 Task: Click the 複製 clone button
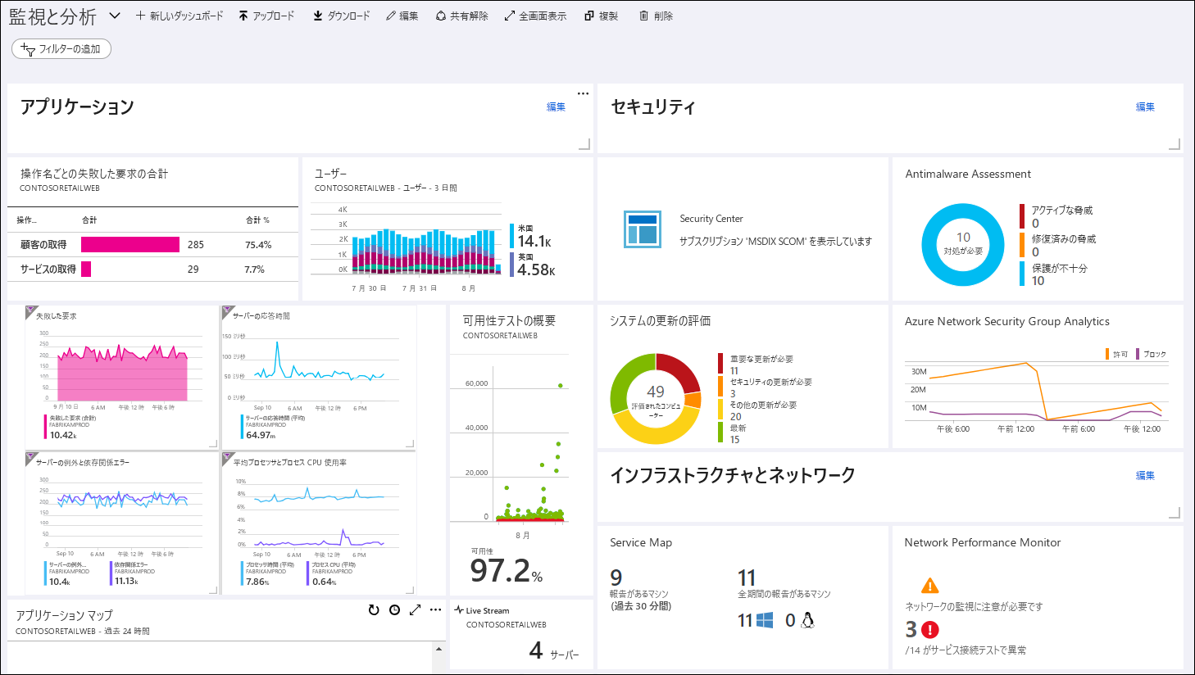(x=602, y=16)
